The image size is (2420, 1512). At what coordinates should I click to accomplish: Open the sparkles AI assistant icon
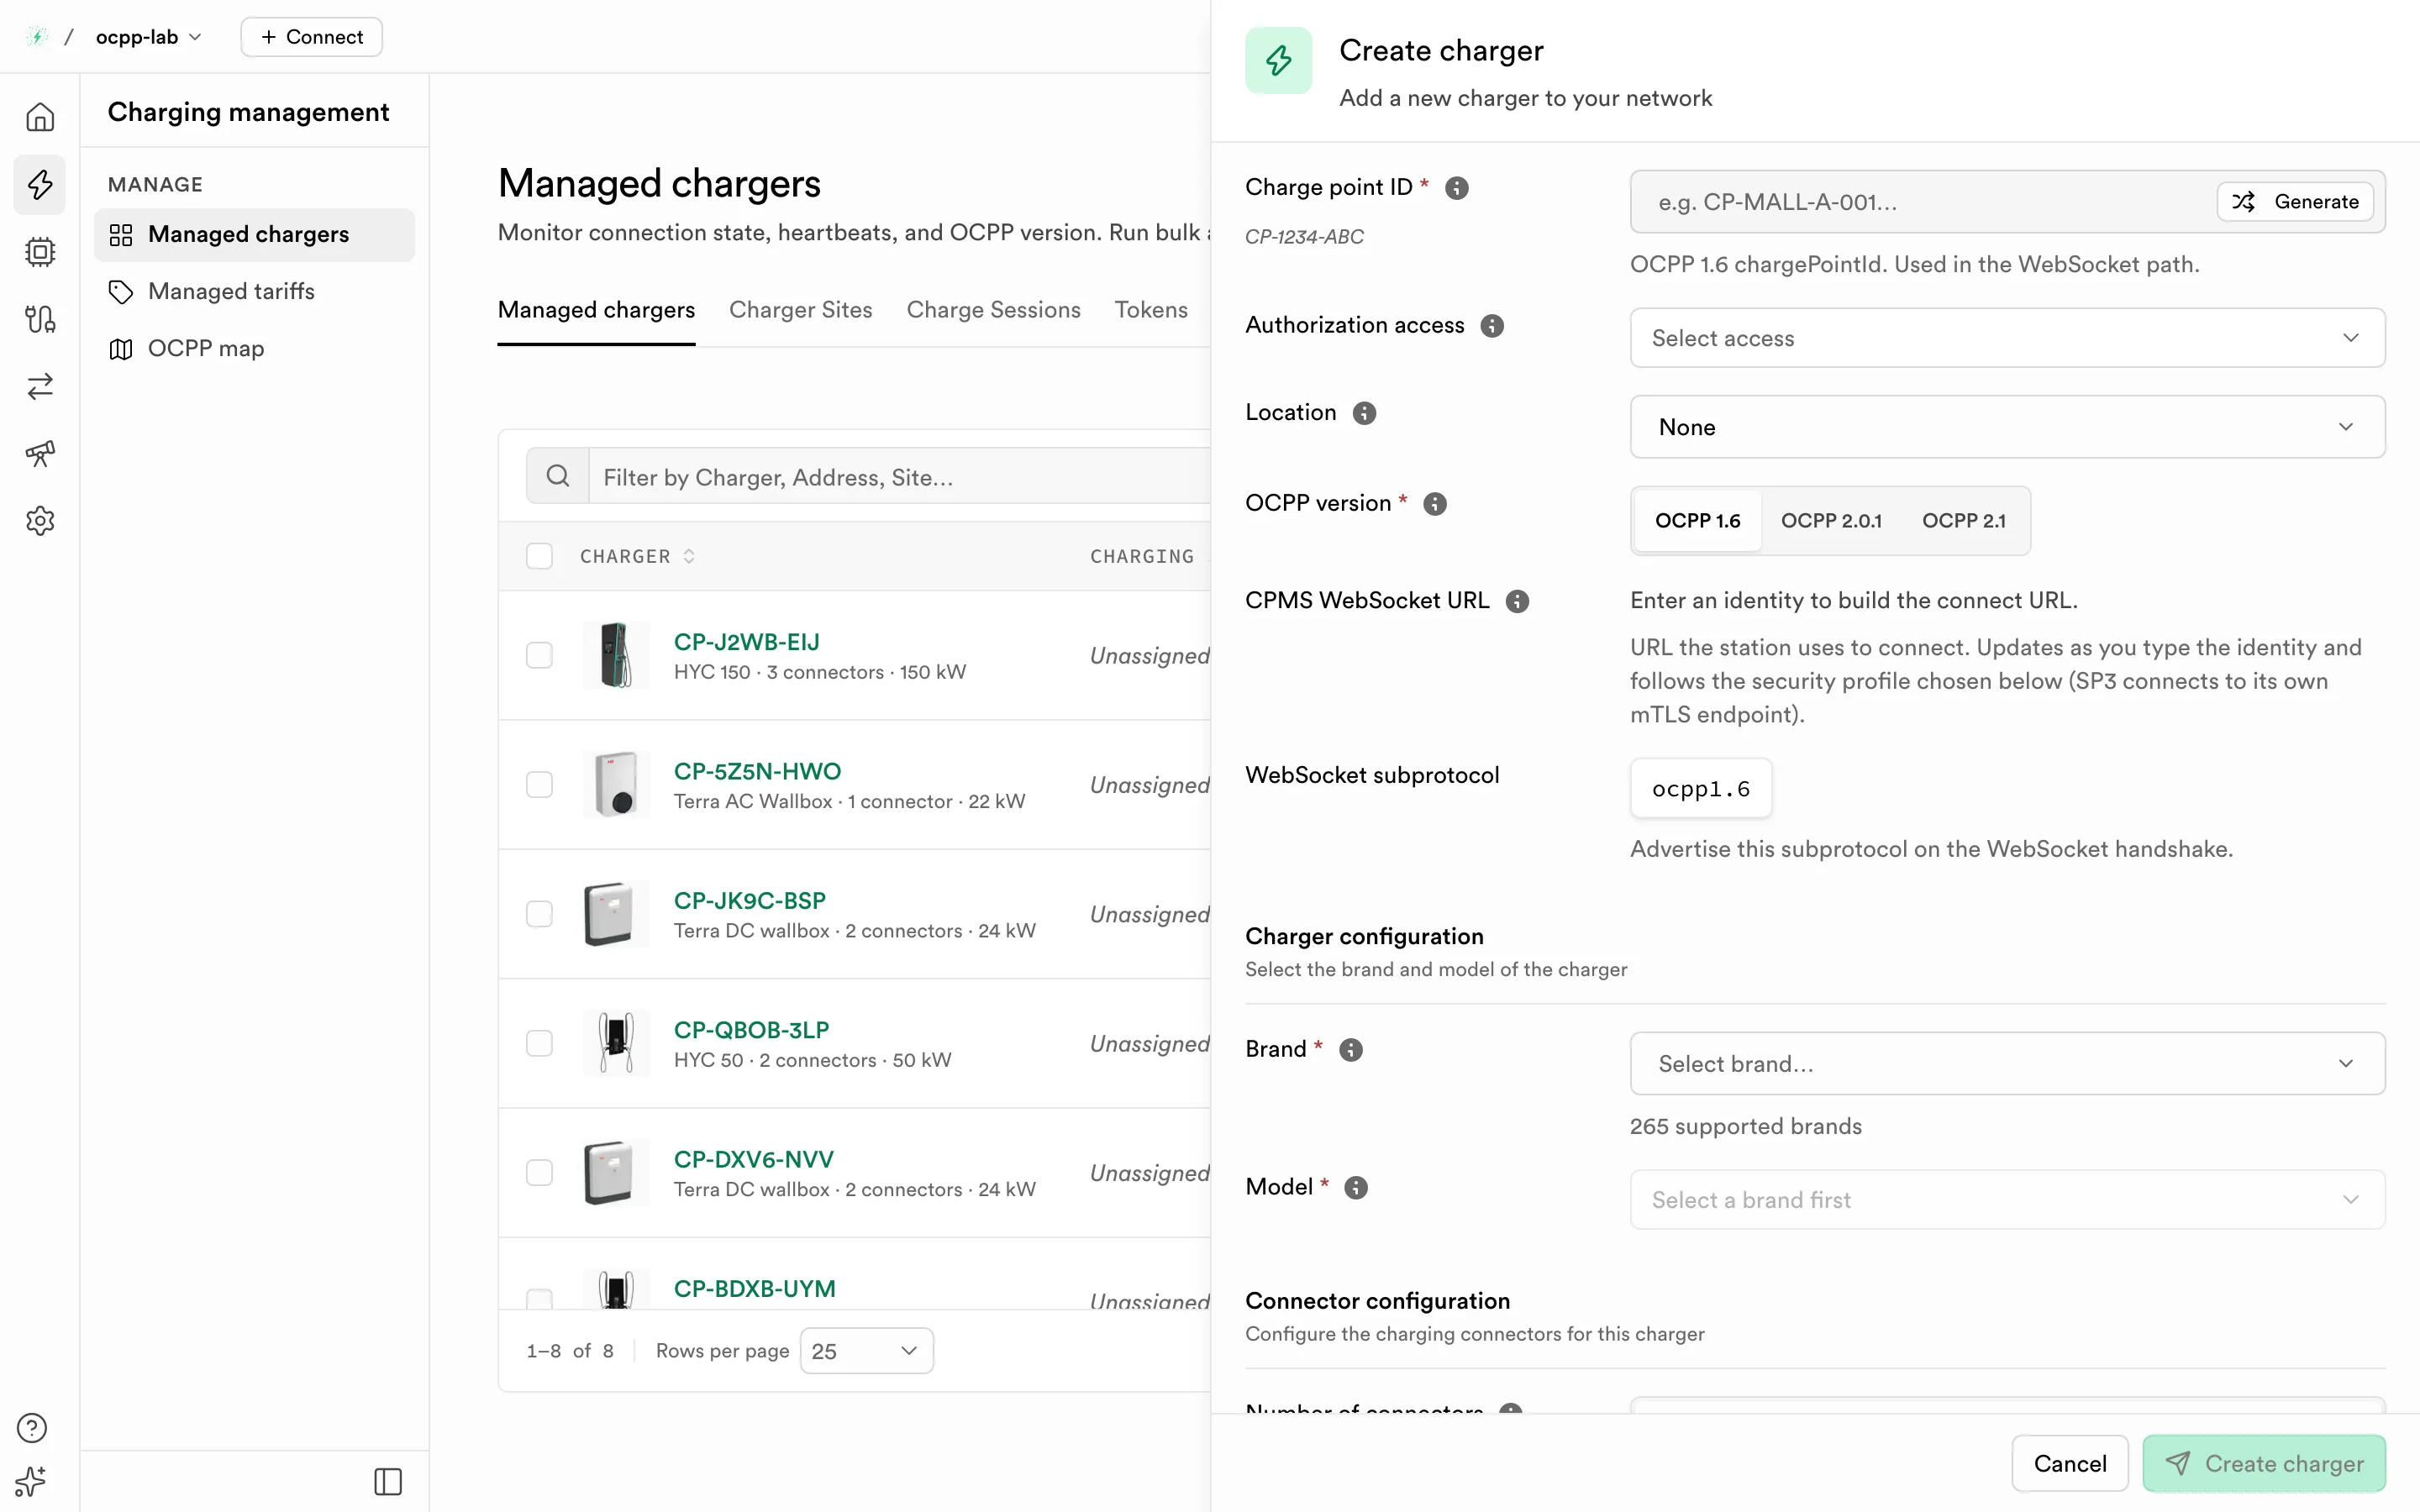[x=32, y=1481]
